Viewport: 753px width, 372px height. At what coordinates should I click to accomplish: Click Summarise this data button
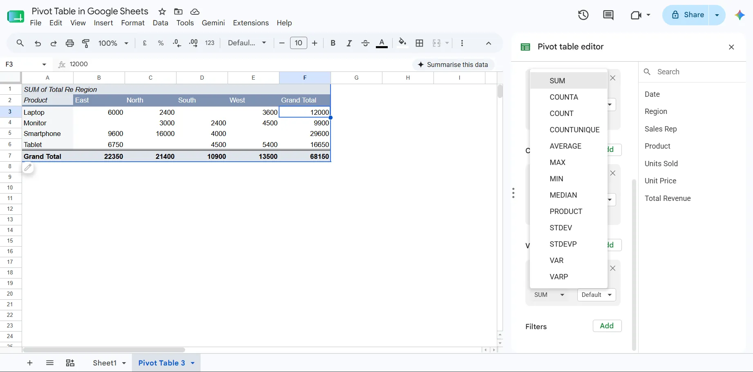(x=453, y=65)
